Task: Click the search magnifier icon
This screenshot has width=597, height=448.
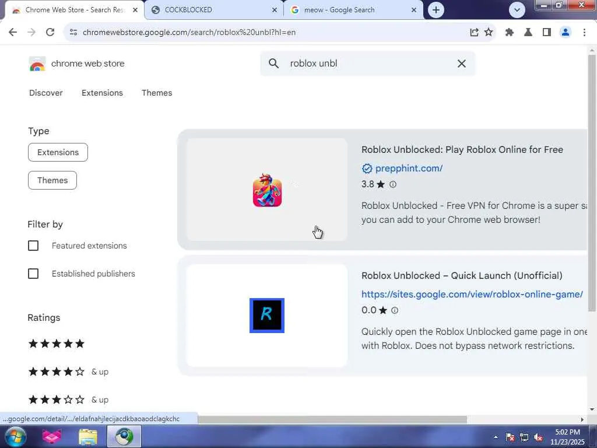Action: [x=273, y=63]
